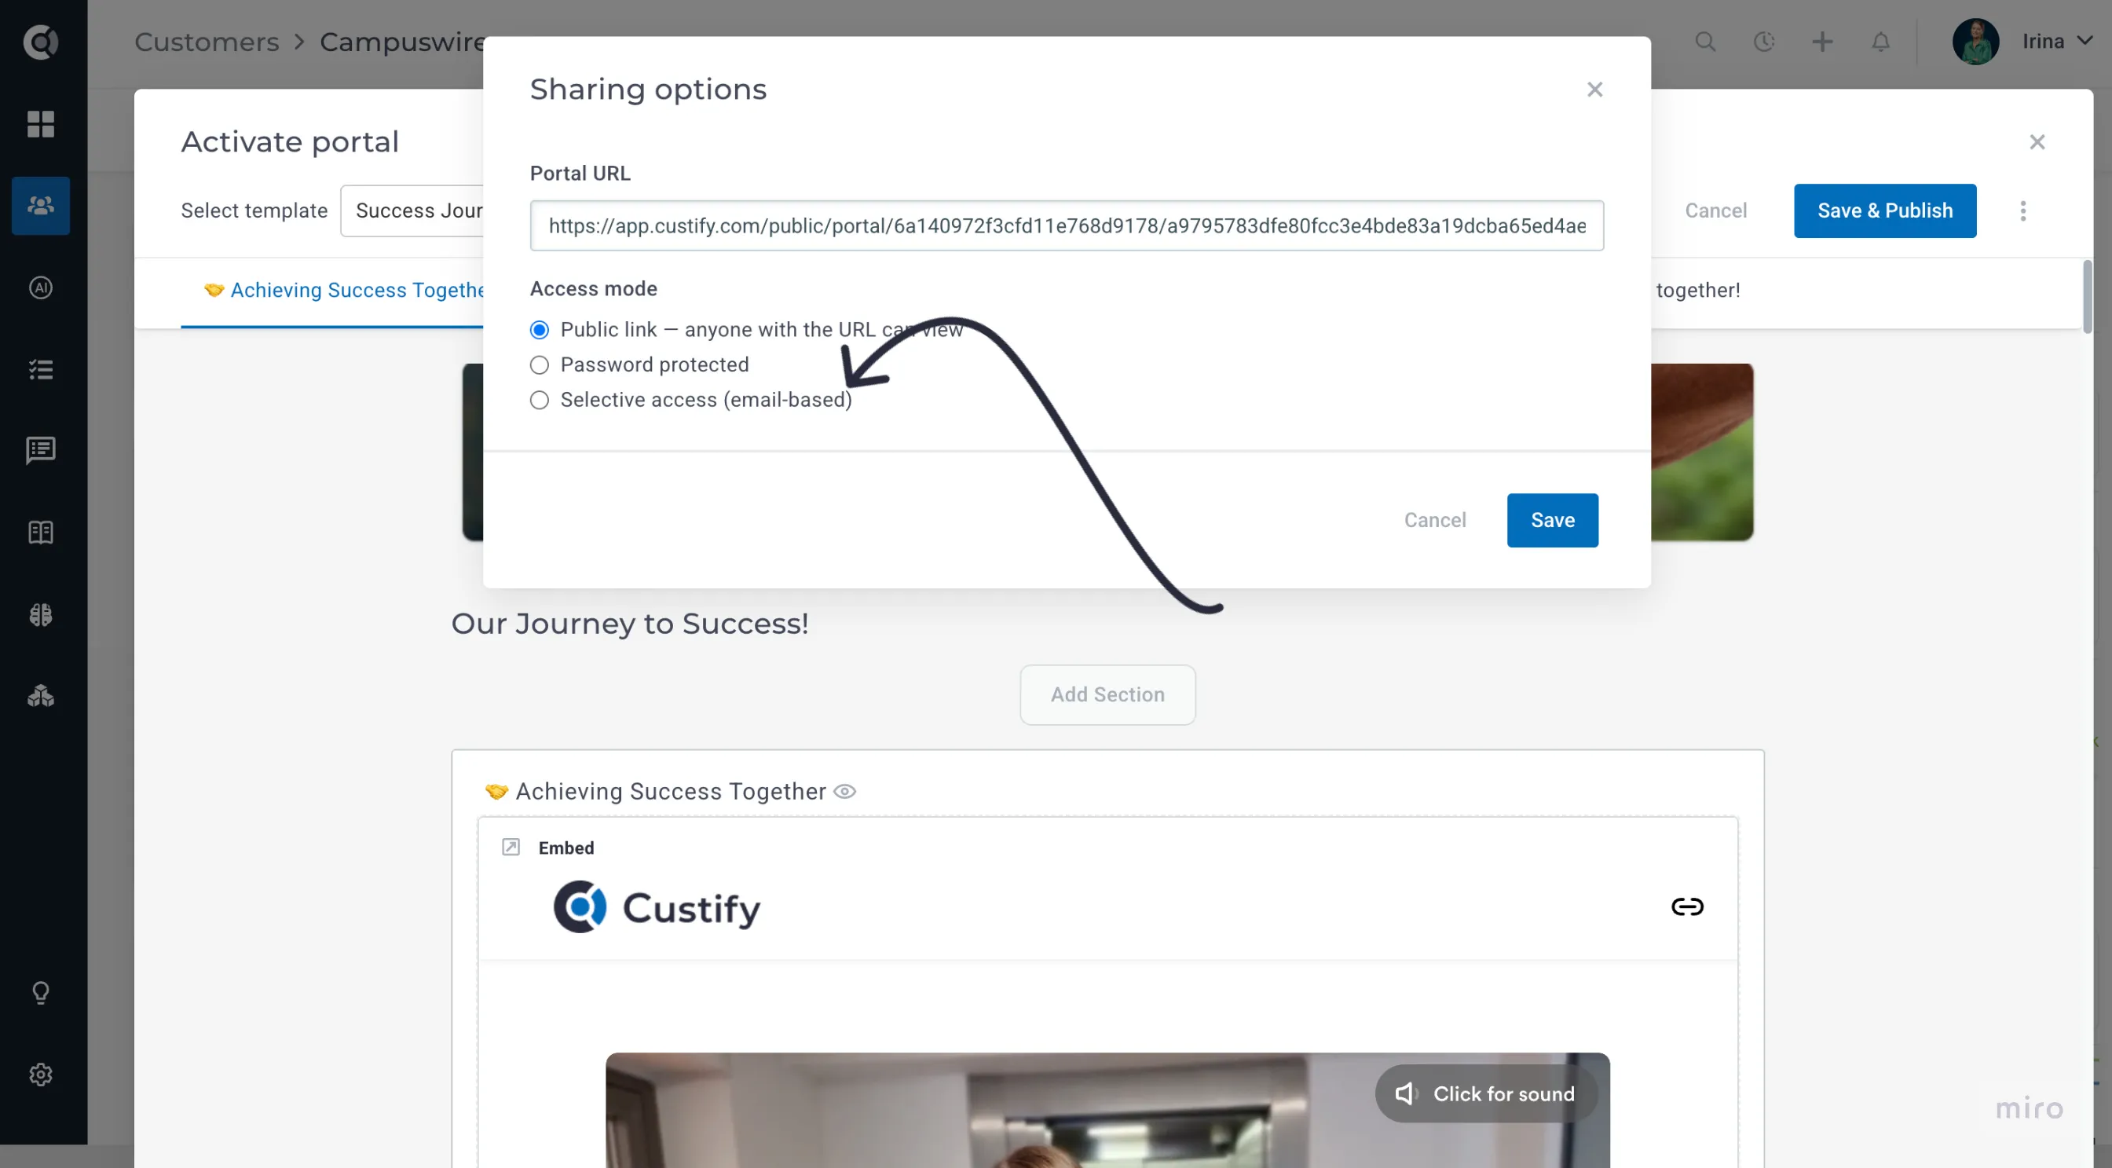This screenshot has height=1168, width=2112.
Task: Open the notifications bell icon
Action: coord(1881,41)
